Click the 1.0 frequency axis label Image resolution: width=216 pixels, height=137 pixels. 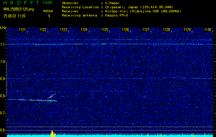tap(3, 62)
